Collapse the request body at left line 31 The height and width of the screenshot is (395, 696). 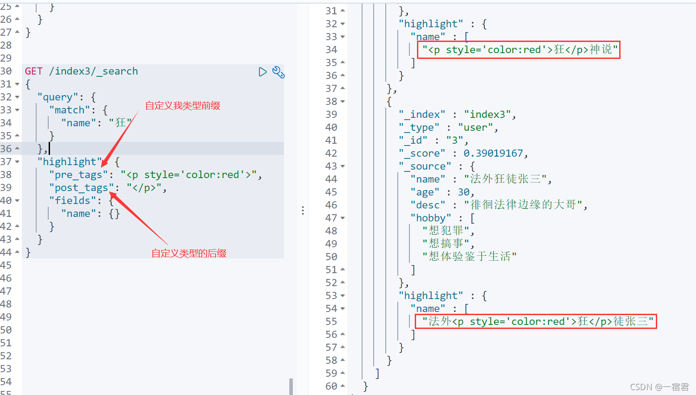click(17, 84)
